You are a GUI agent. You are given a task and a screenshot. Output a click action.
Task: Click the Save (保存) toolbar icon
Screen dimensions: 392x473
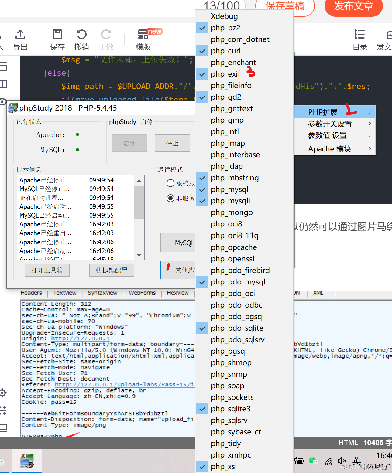click(x=57, y=34)
